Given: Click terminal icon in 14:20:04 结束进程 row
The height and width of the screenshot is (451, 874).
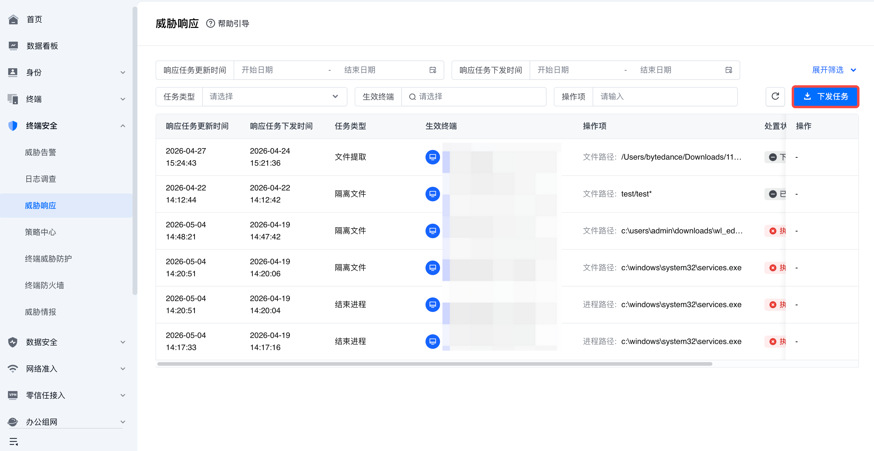Looking at the screenshot, I should [432, 305].
